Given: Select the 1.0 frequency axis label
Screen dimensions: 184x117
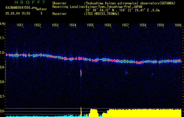Looking at the screenshot, I should (x=3, y=53).
